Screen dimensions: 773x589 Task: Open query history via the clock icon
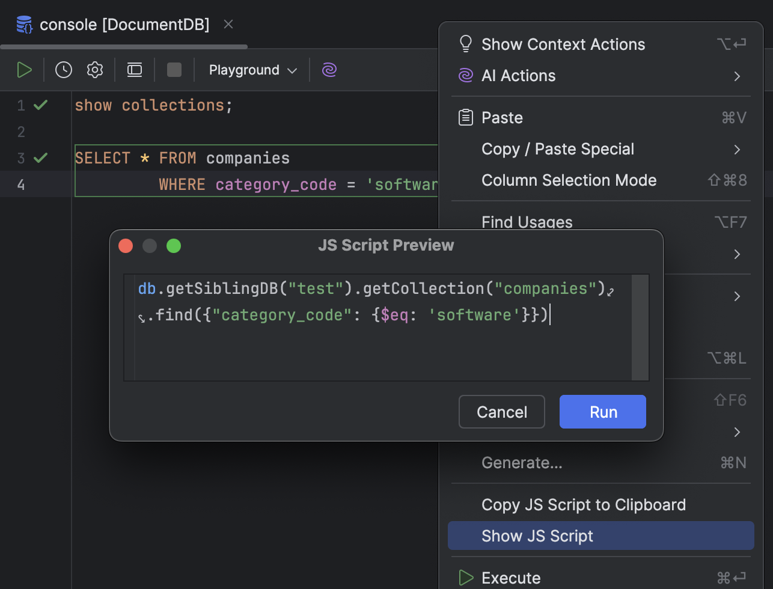63,69
